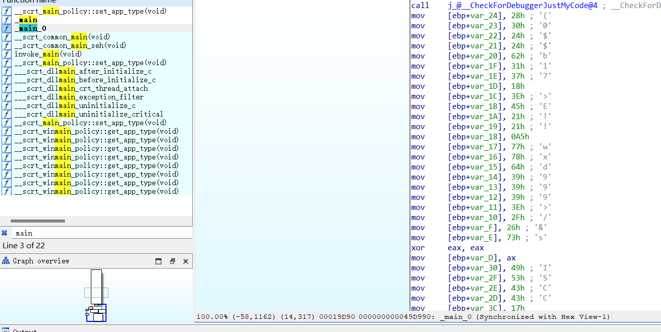
Task: Select the _main function row
Action: coord(96,20)
